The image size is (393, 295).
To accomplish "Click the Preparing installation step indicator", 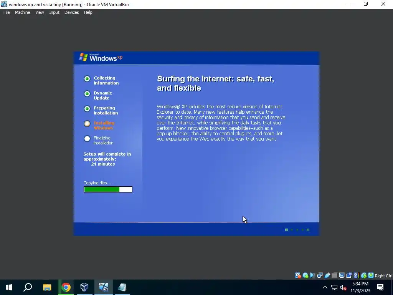I will 87,109.
